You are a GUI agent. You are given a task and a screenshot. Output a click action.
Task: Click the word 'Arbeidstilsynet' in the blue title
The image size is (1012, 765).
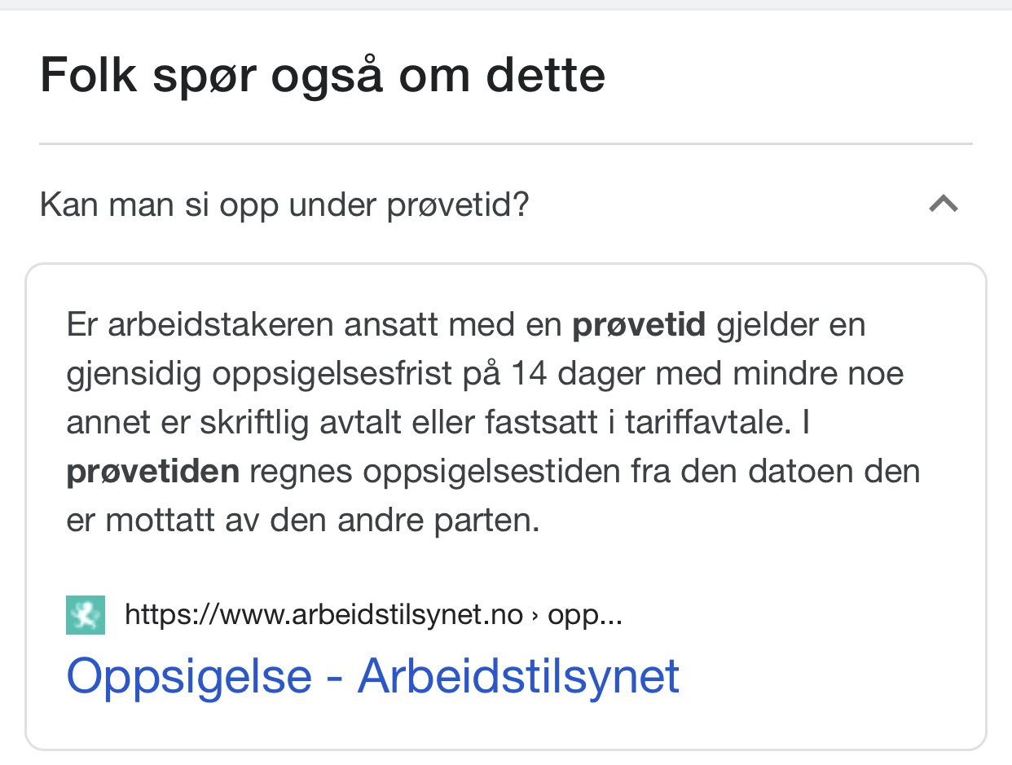pos(519,675)
